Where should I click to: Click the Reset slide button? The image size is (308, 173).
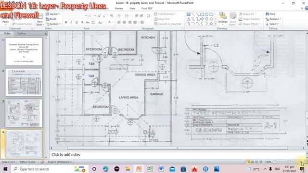coord(51,19)
